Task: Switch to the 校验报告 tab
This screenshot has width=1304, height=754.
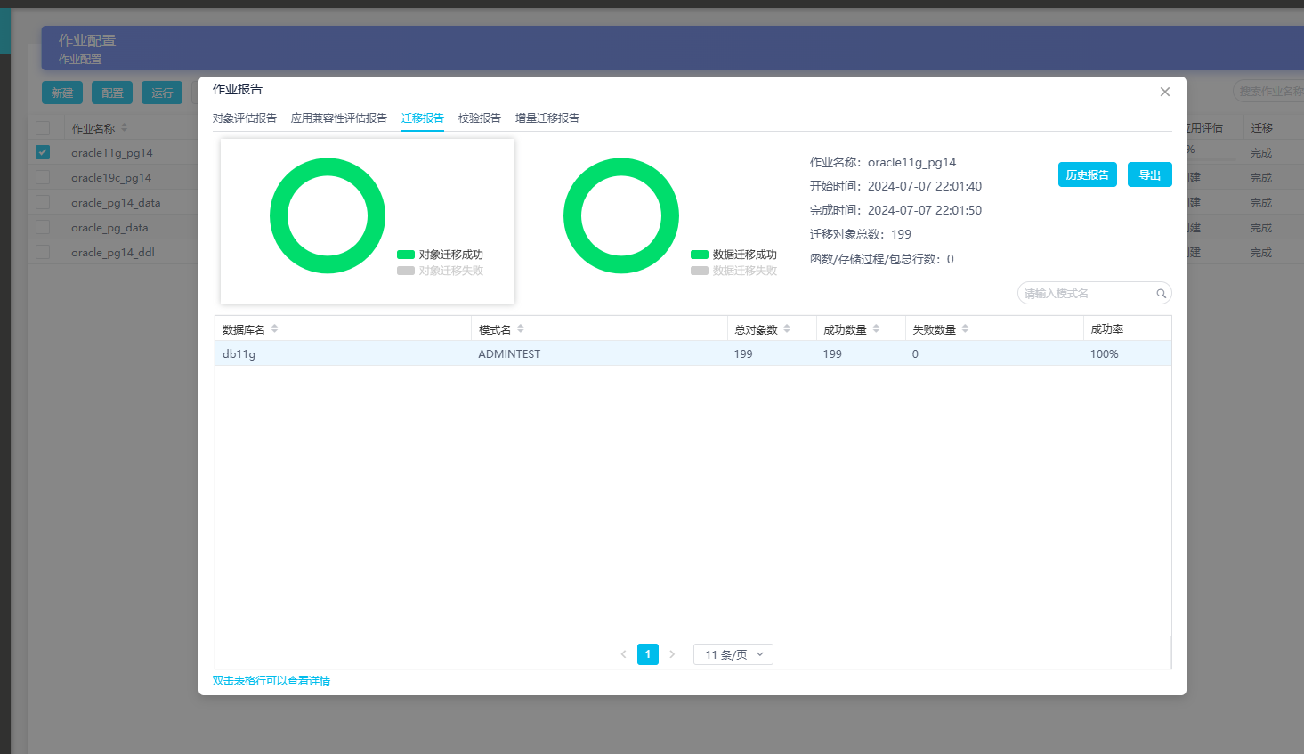Action: coord(480,118)
